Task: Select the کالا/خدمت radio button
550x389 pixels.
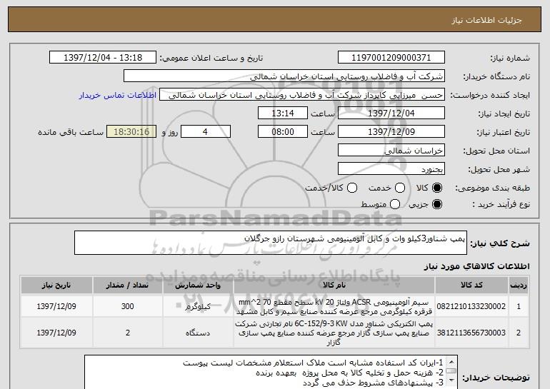Action: coord(352,188)
